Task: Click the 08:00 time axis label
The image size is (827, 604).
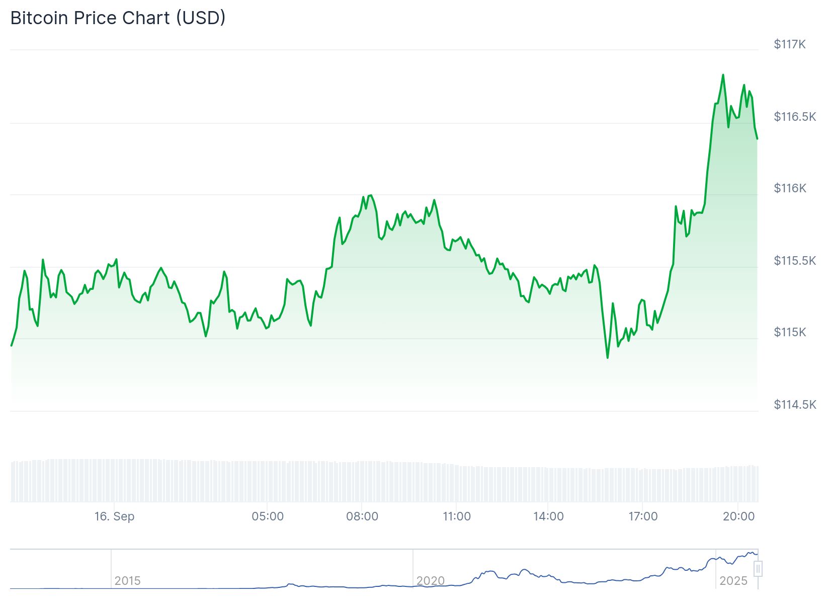Action: coord(362,516)
